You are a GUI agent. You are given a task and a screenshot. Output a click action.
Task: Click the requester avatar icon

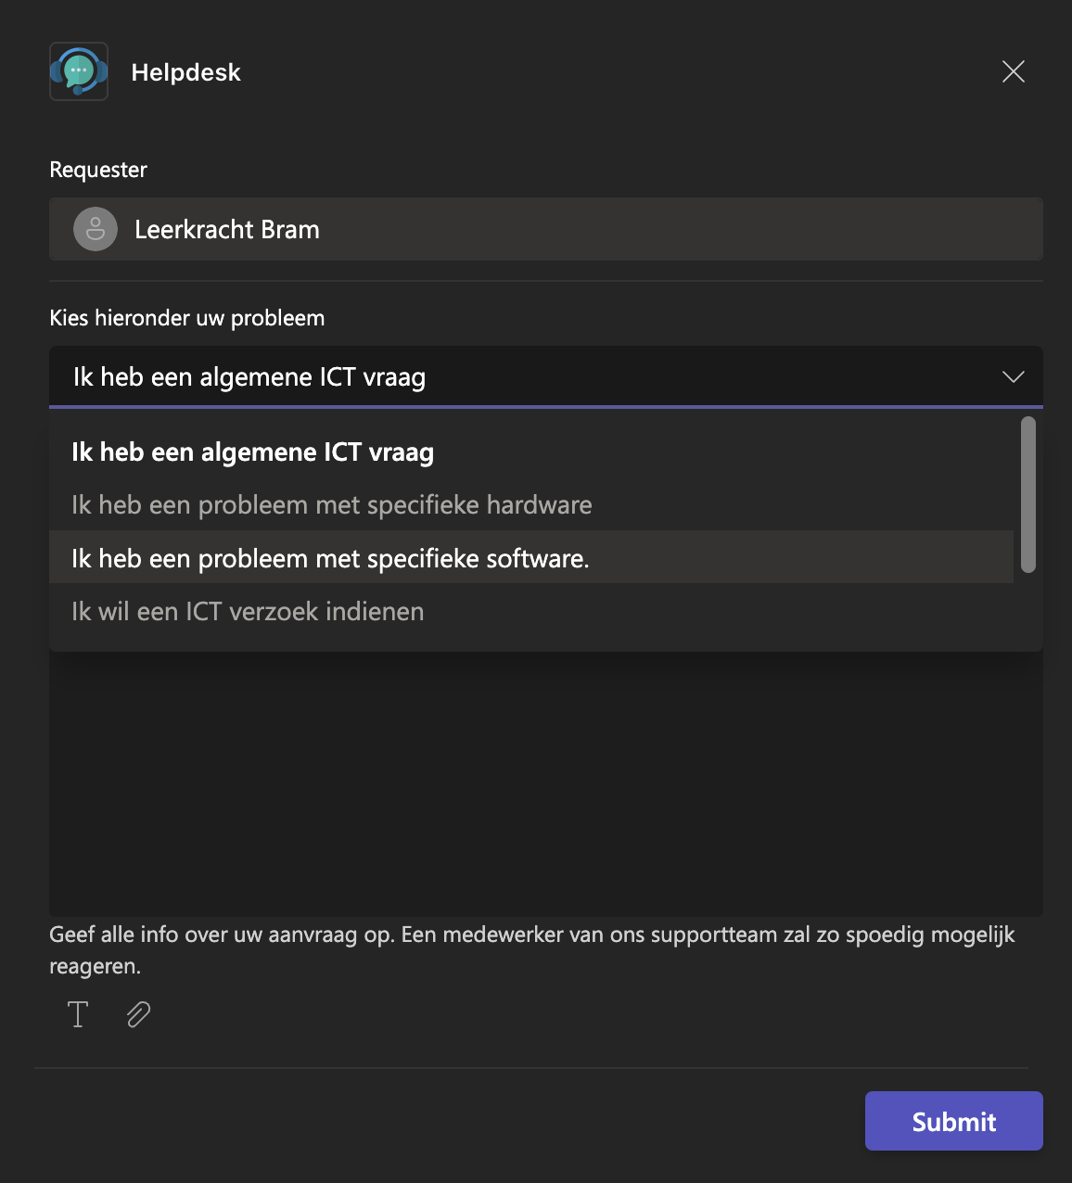click(96, 229)
